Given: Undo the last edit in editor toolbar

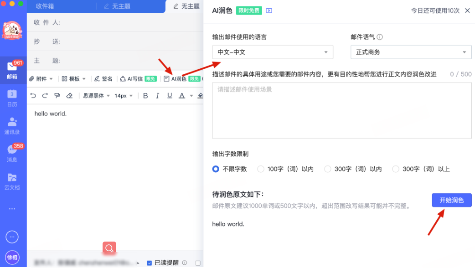Looking at the screenshot, I should [33, 96].
